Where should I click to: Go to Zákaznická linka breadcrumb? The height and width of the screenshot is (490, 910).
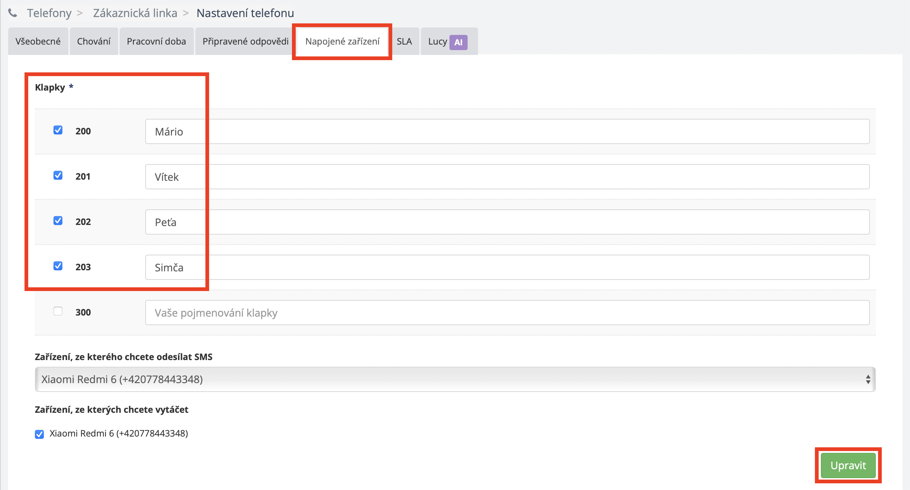135,13
